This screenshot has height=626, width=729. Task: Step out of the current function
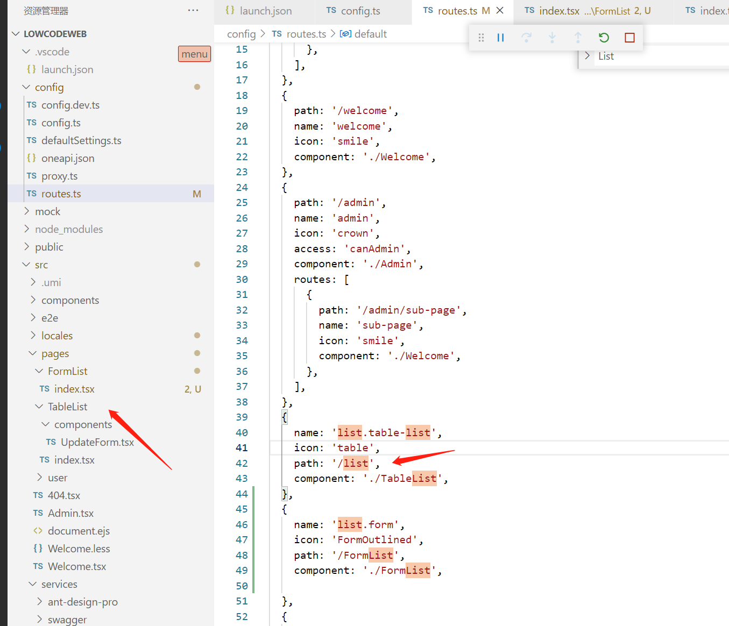(578, 38)
